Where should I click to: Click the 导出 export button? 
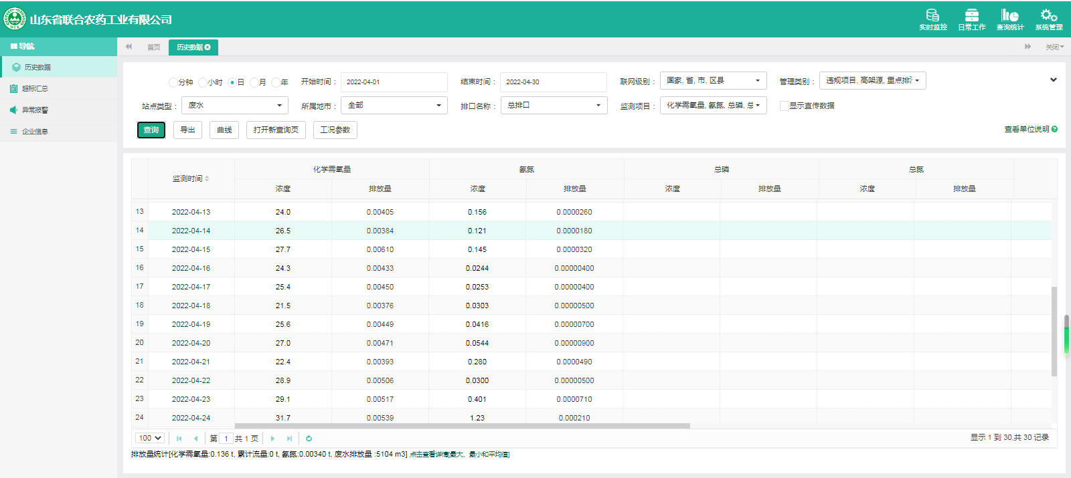tap(187, 130)
